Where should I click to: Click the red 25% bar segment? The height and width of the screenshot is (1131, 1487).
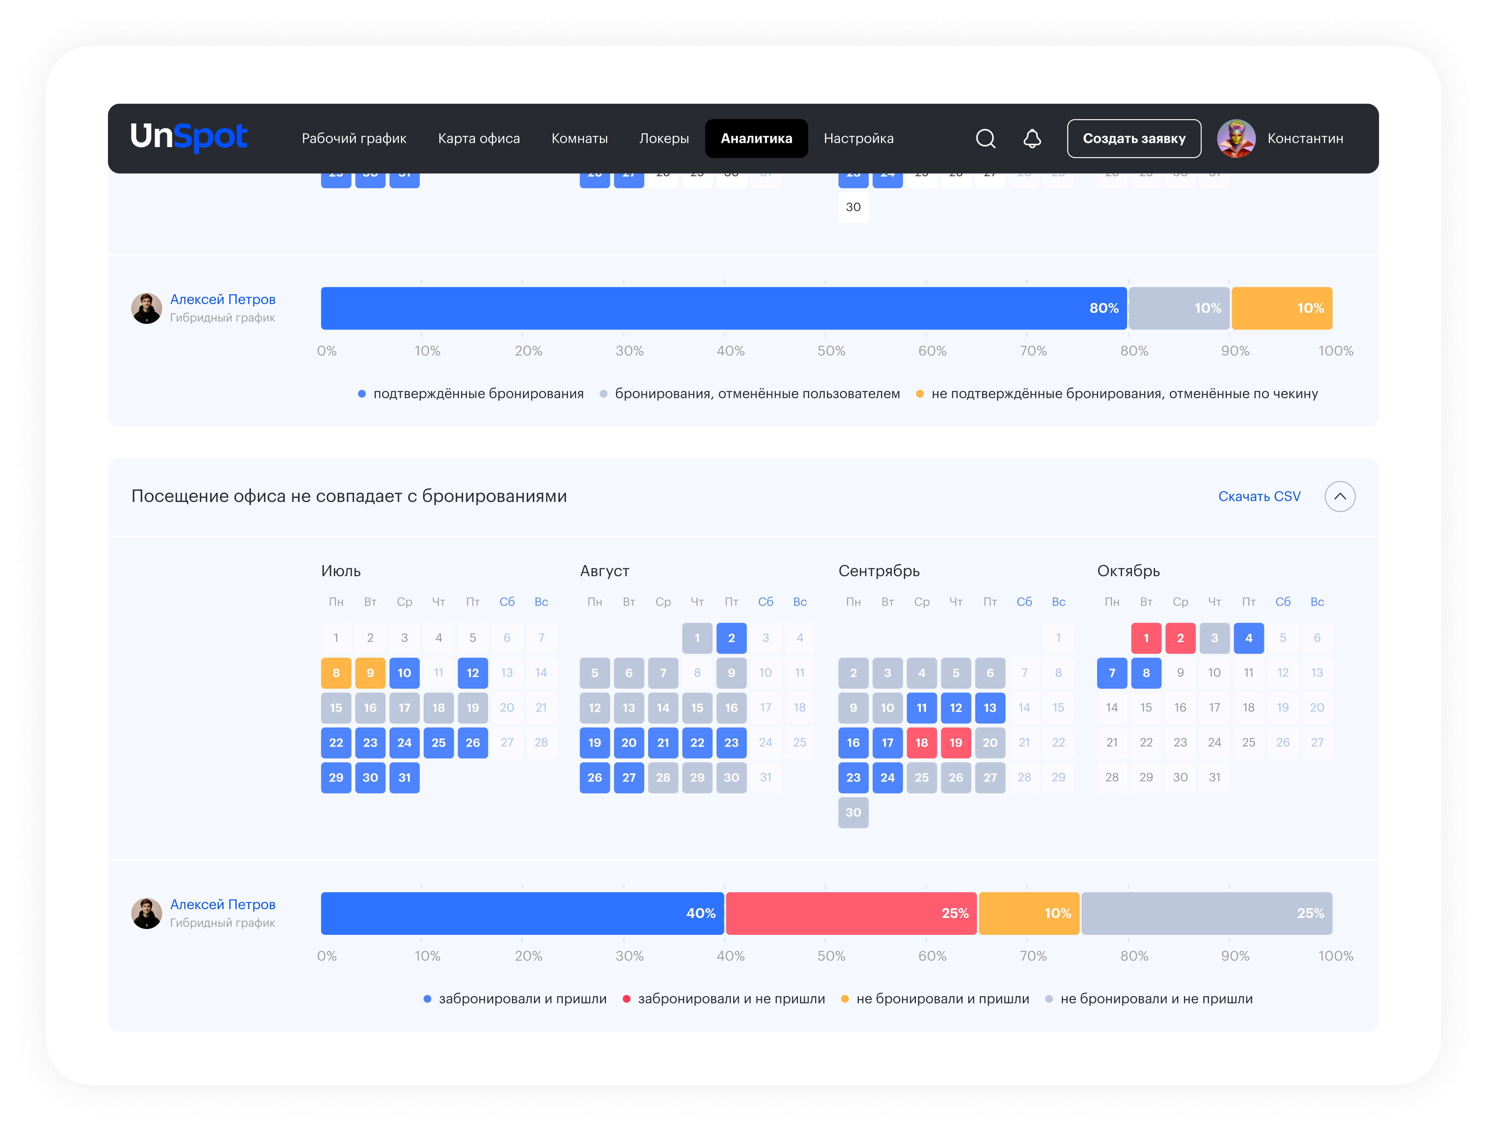tap(851, 913)
